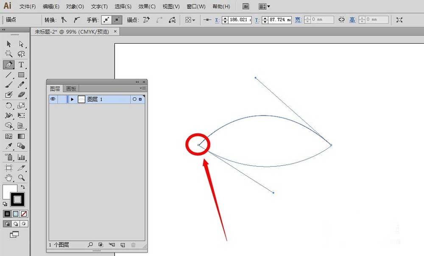This screenshot has width=424, height=256.
Task: Show handles for multiple selected anchors
Action: 106,20
